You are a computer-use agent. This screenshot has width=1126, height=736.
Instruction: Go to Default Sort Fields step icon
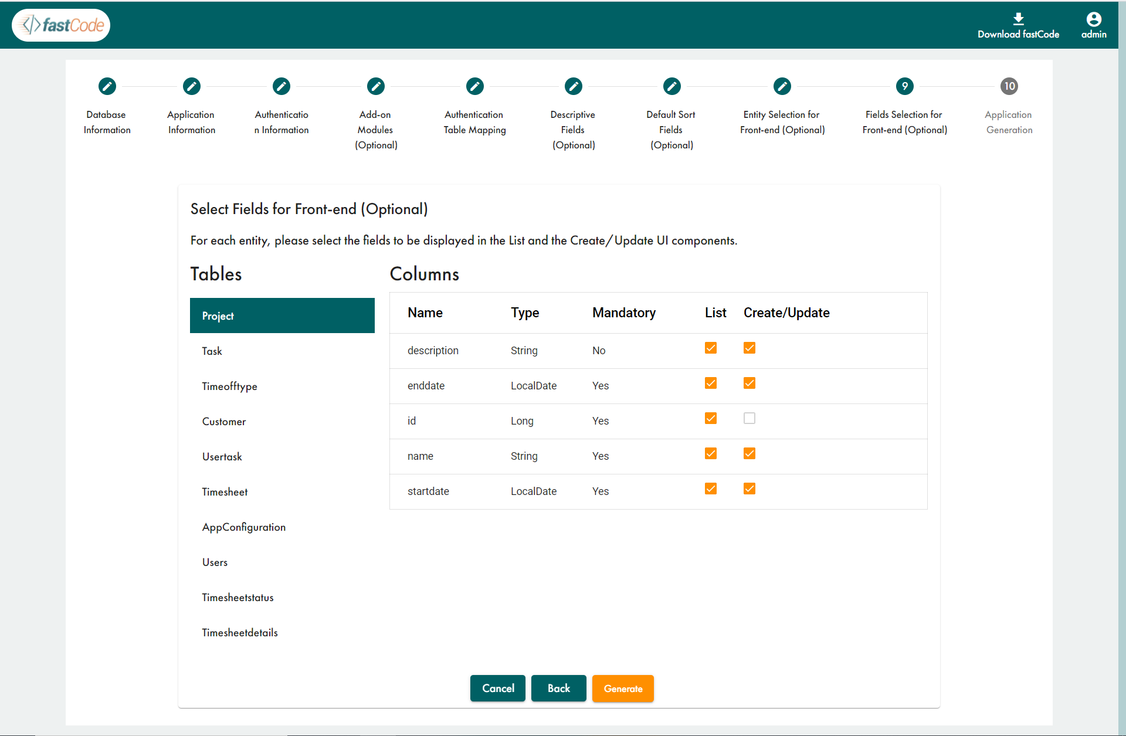672,86
